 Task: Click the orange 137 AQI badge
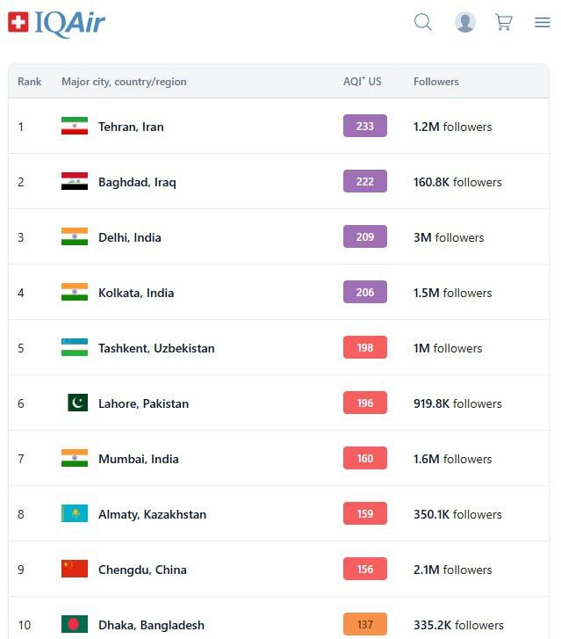(365, 625)
